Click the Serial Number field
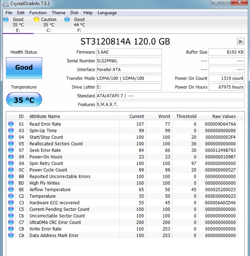The width and height of the screenshot is (250, 256). coord(129,61)
